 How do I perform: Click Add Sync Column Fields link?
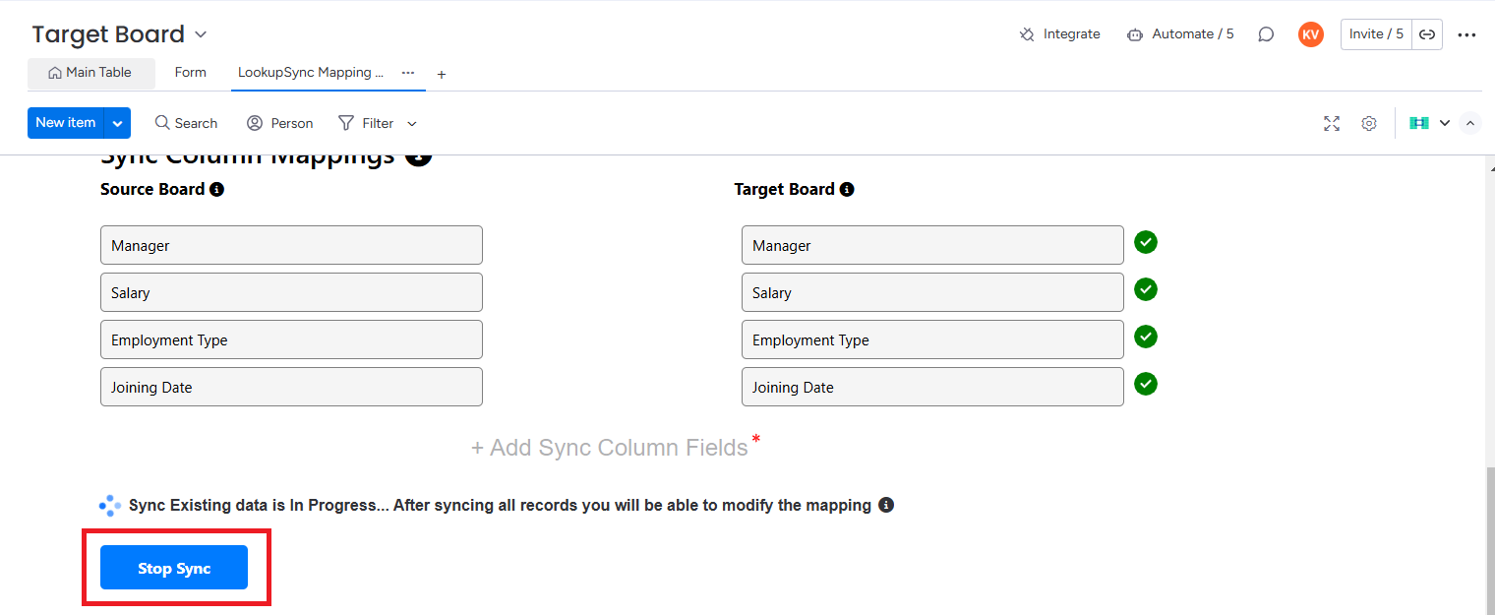(x=610, y=448)
